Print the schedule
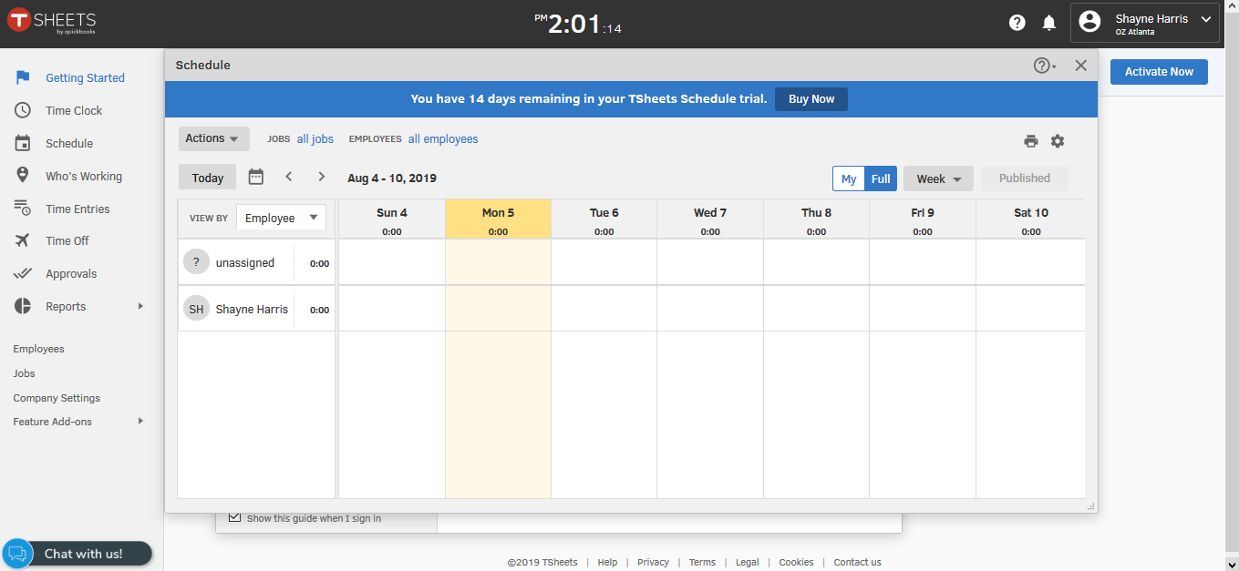This screenshot has width=1239, height=571. (1031, 141)
